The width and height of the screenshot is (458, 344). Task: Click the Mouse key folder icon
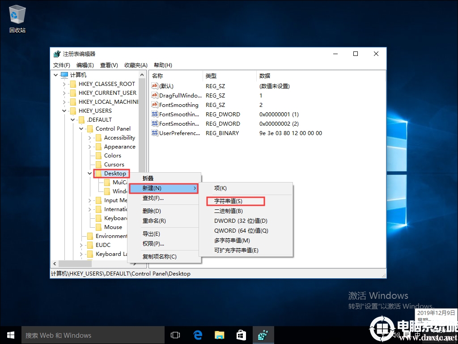coord(99,227)
